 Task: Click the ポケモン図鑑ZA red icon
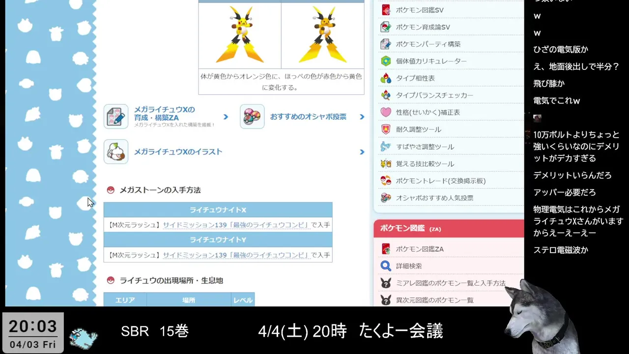point(386,249)
